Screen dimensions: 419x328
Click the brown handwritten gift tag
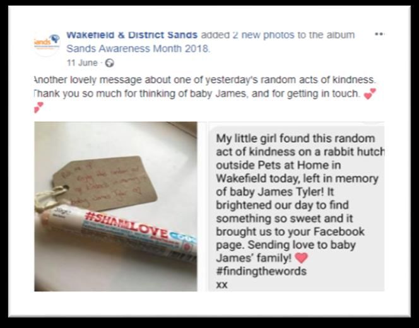tap(105, 184)
